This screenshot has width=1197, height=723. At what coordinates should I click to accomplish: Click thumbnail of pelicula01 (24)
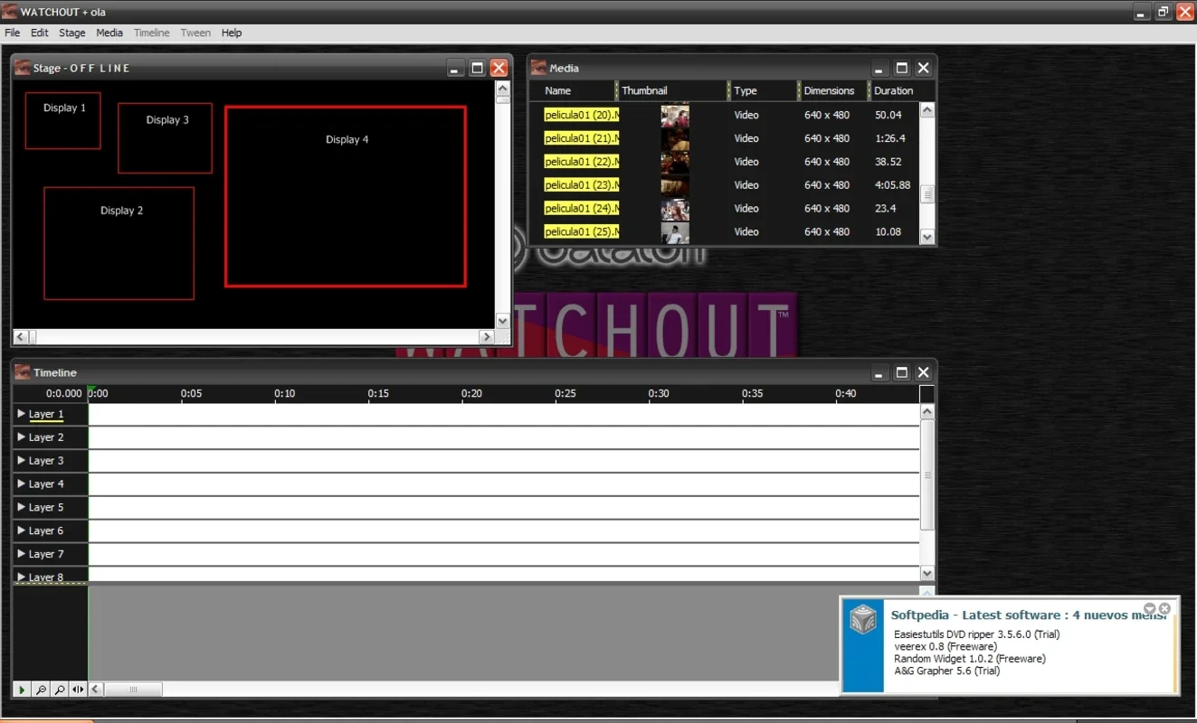pos(675,209)
